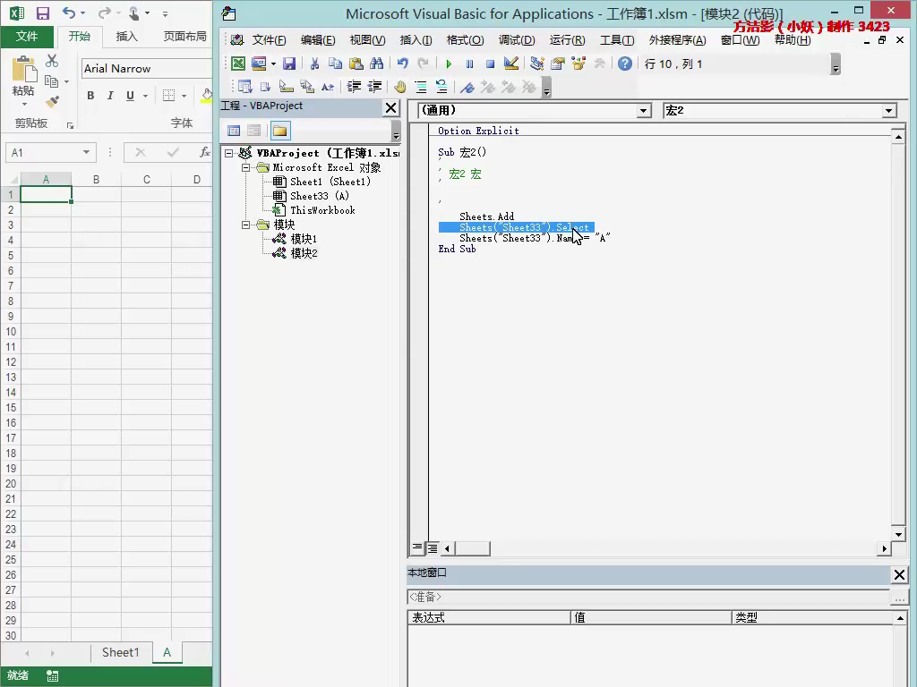Switch to Full Module View button

click(x=433, y=548)
